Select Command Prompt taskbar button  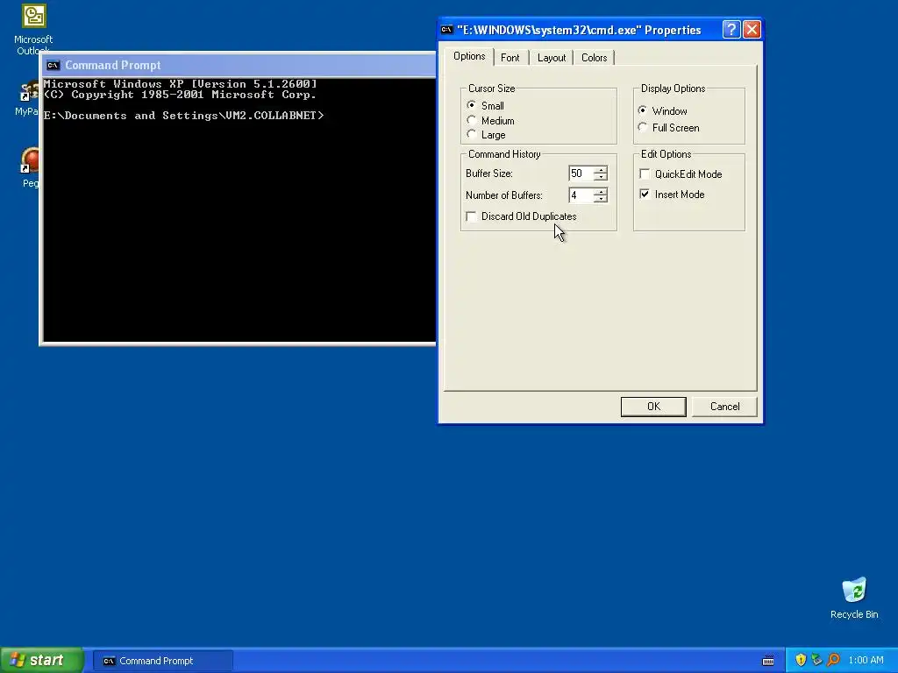coord(162,661)
